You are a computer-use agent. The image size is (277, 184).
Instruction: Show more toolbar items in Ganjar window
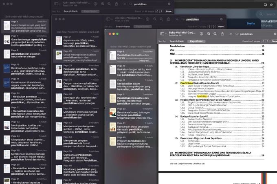[231, 34]
